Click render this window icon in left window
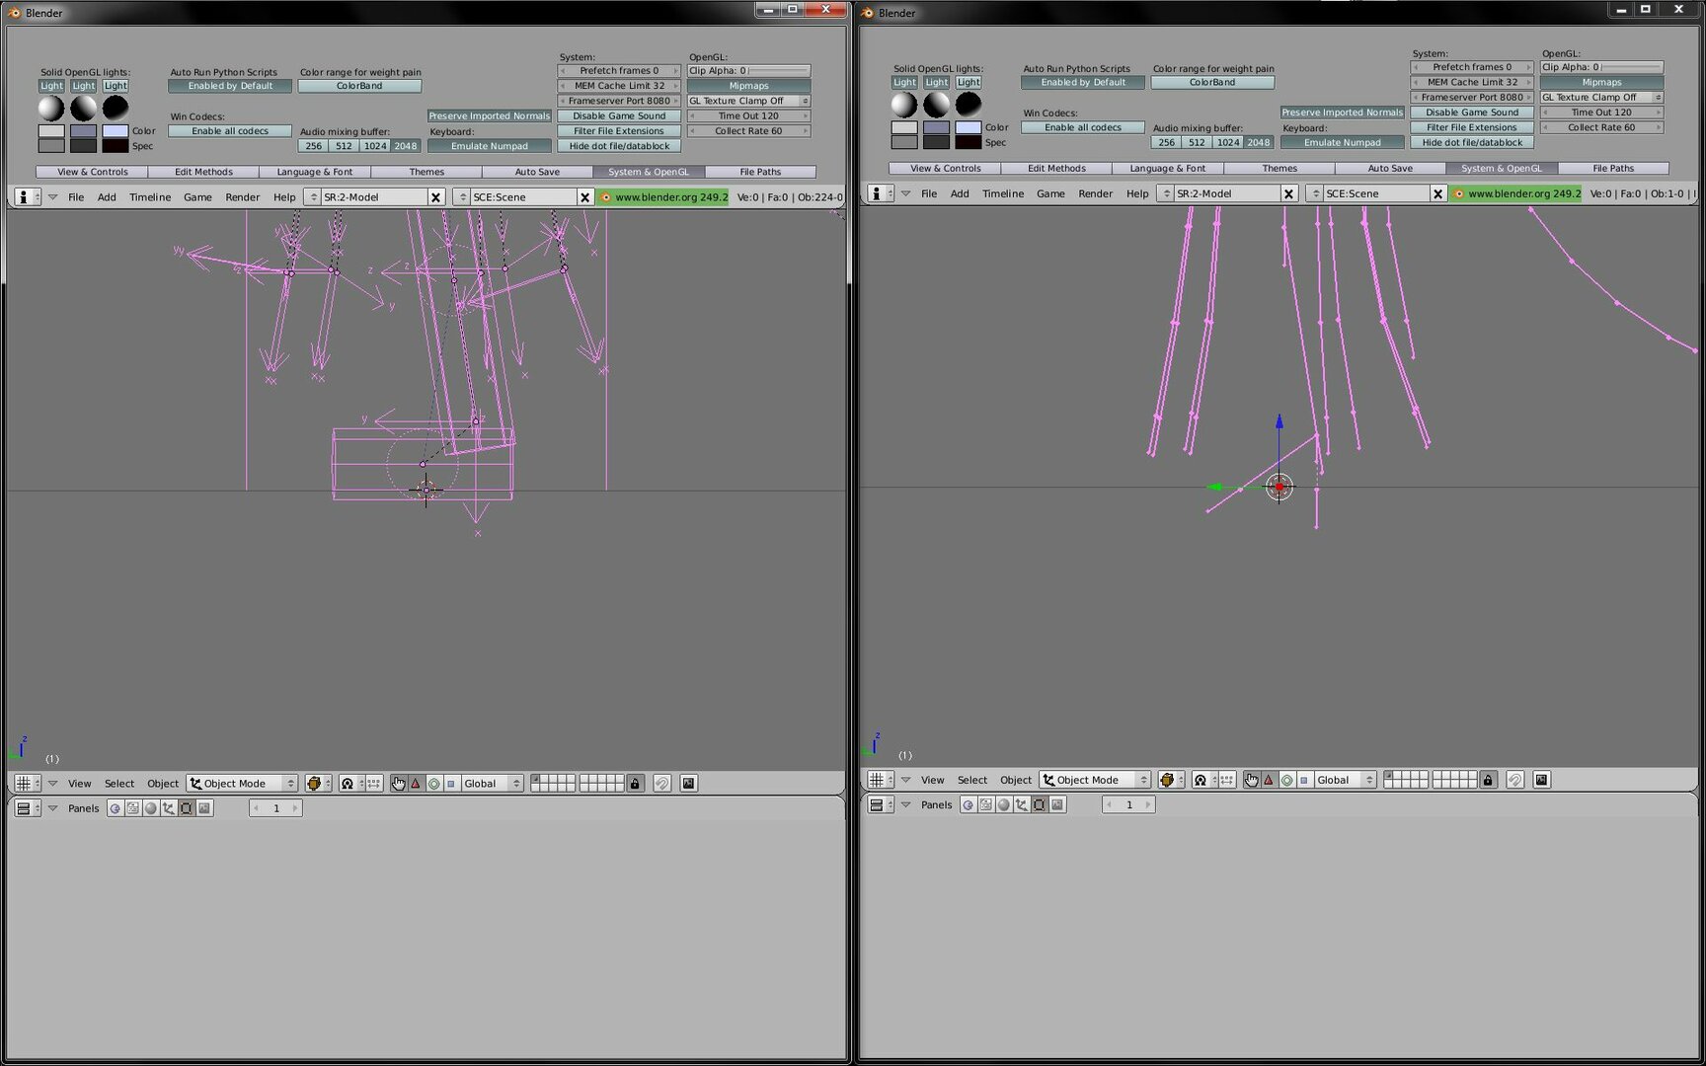This screenshot has height=1066, width=1706. click(x=689, y=783)
